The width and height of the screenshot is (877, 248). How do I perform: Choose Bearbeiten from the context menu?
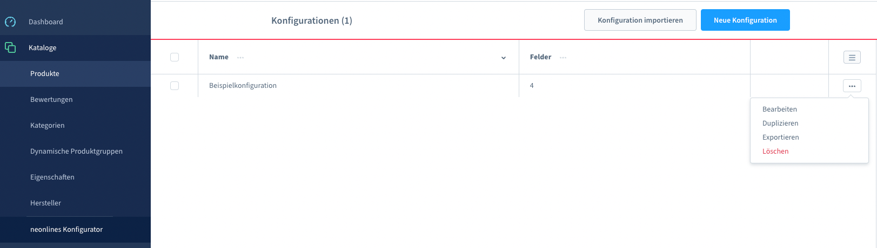click(779, 109)
